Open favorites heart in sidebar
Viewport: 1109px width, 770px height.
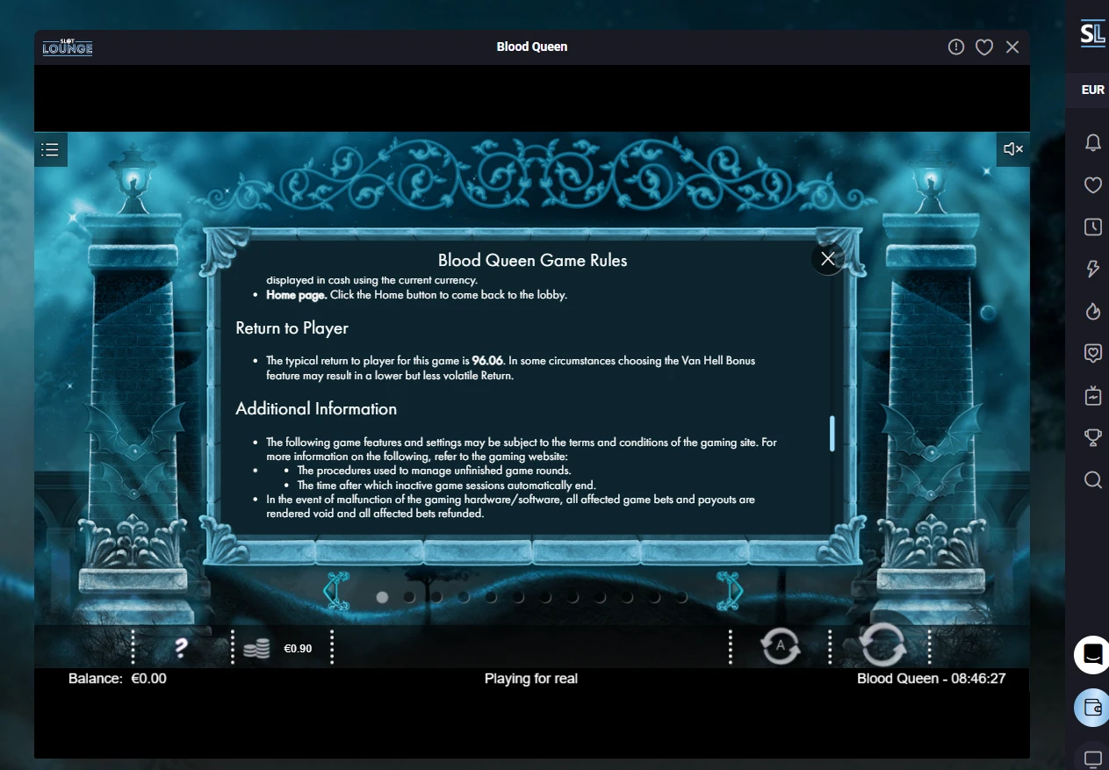click(x=1093, y=185)
